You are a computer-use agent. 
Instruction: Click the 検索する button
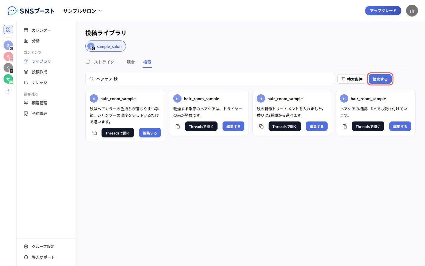click(x=380, y=79)
